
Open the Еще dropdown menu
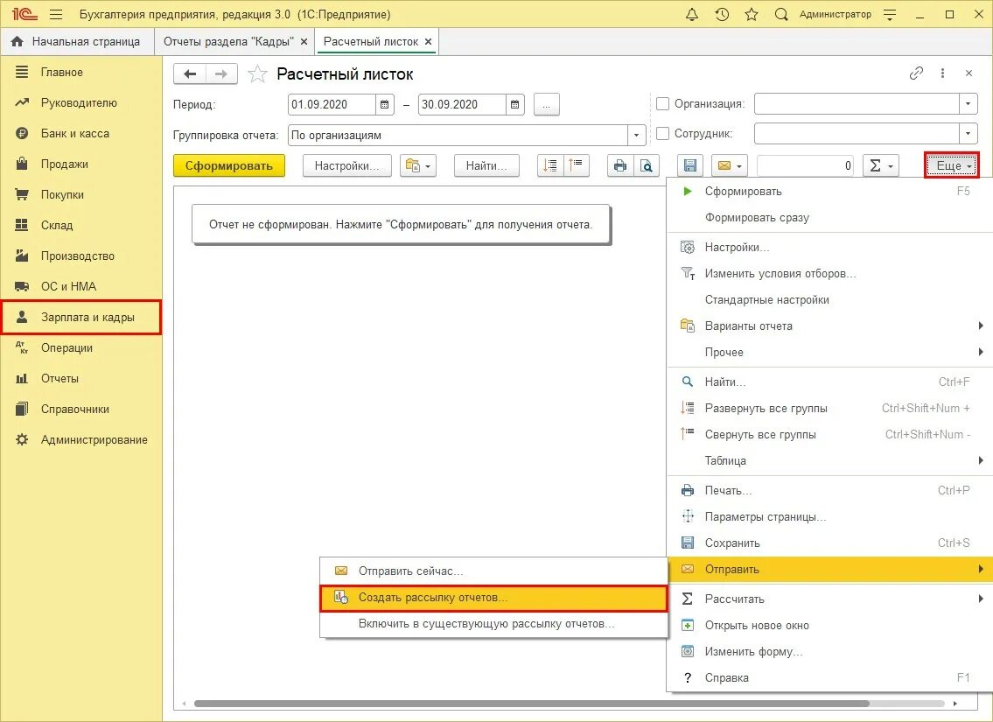point(952,165)
